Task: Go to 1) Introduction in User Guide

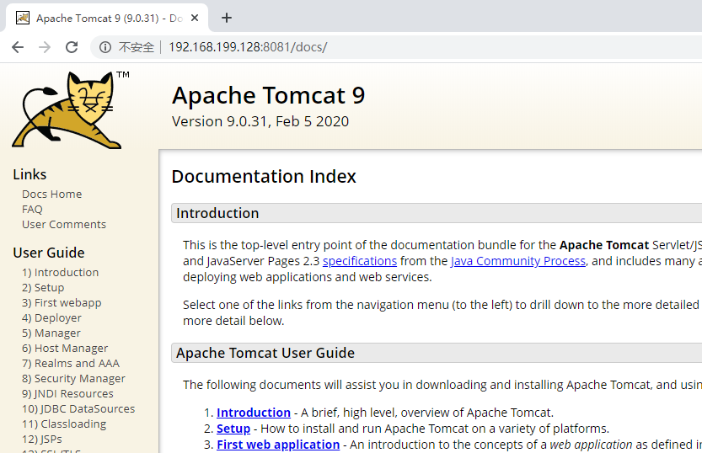Action: tap(61, 272)
